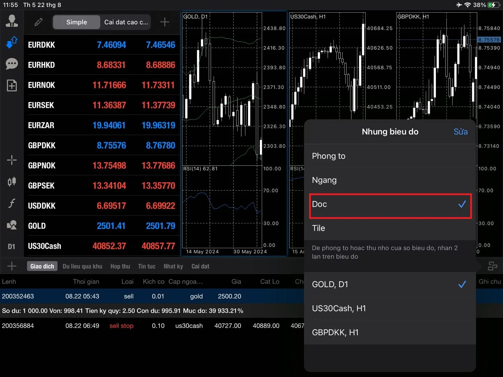The height and width of the screenshot is (377, 503).
Task: Select the EURHKD symbol row
Action: click(x=102, y=65)
